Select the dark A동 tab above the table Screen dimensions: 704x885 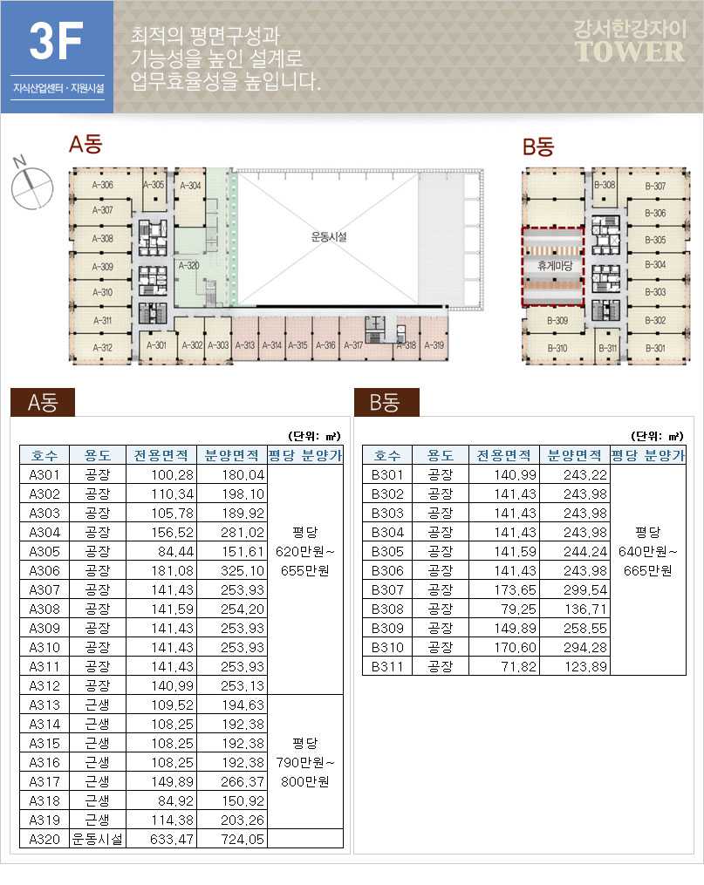(x=43, y=402)
